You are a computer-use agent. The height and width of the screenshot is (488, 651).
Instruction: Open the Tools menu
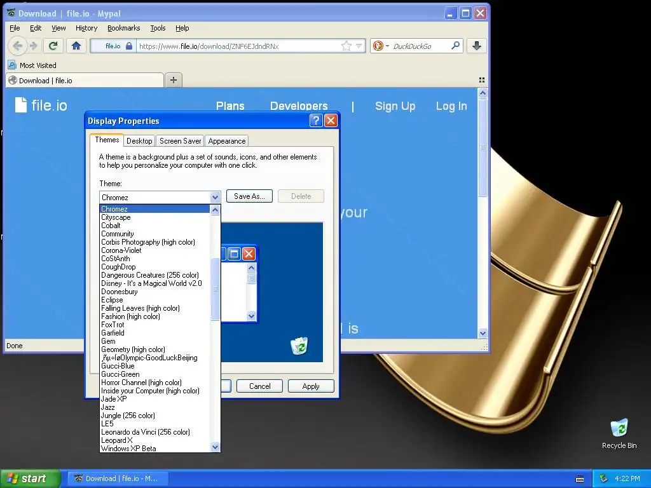[x=158, y=28]
